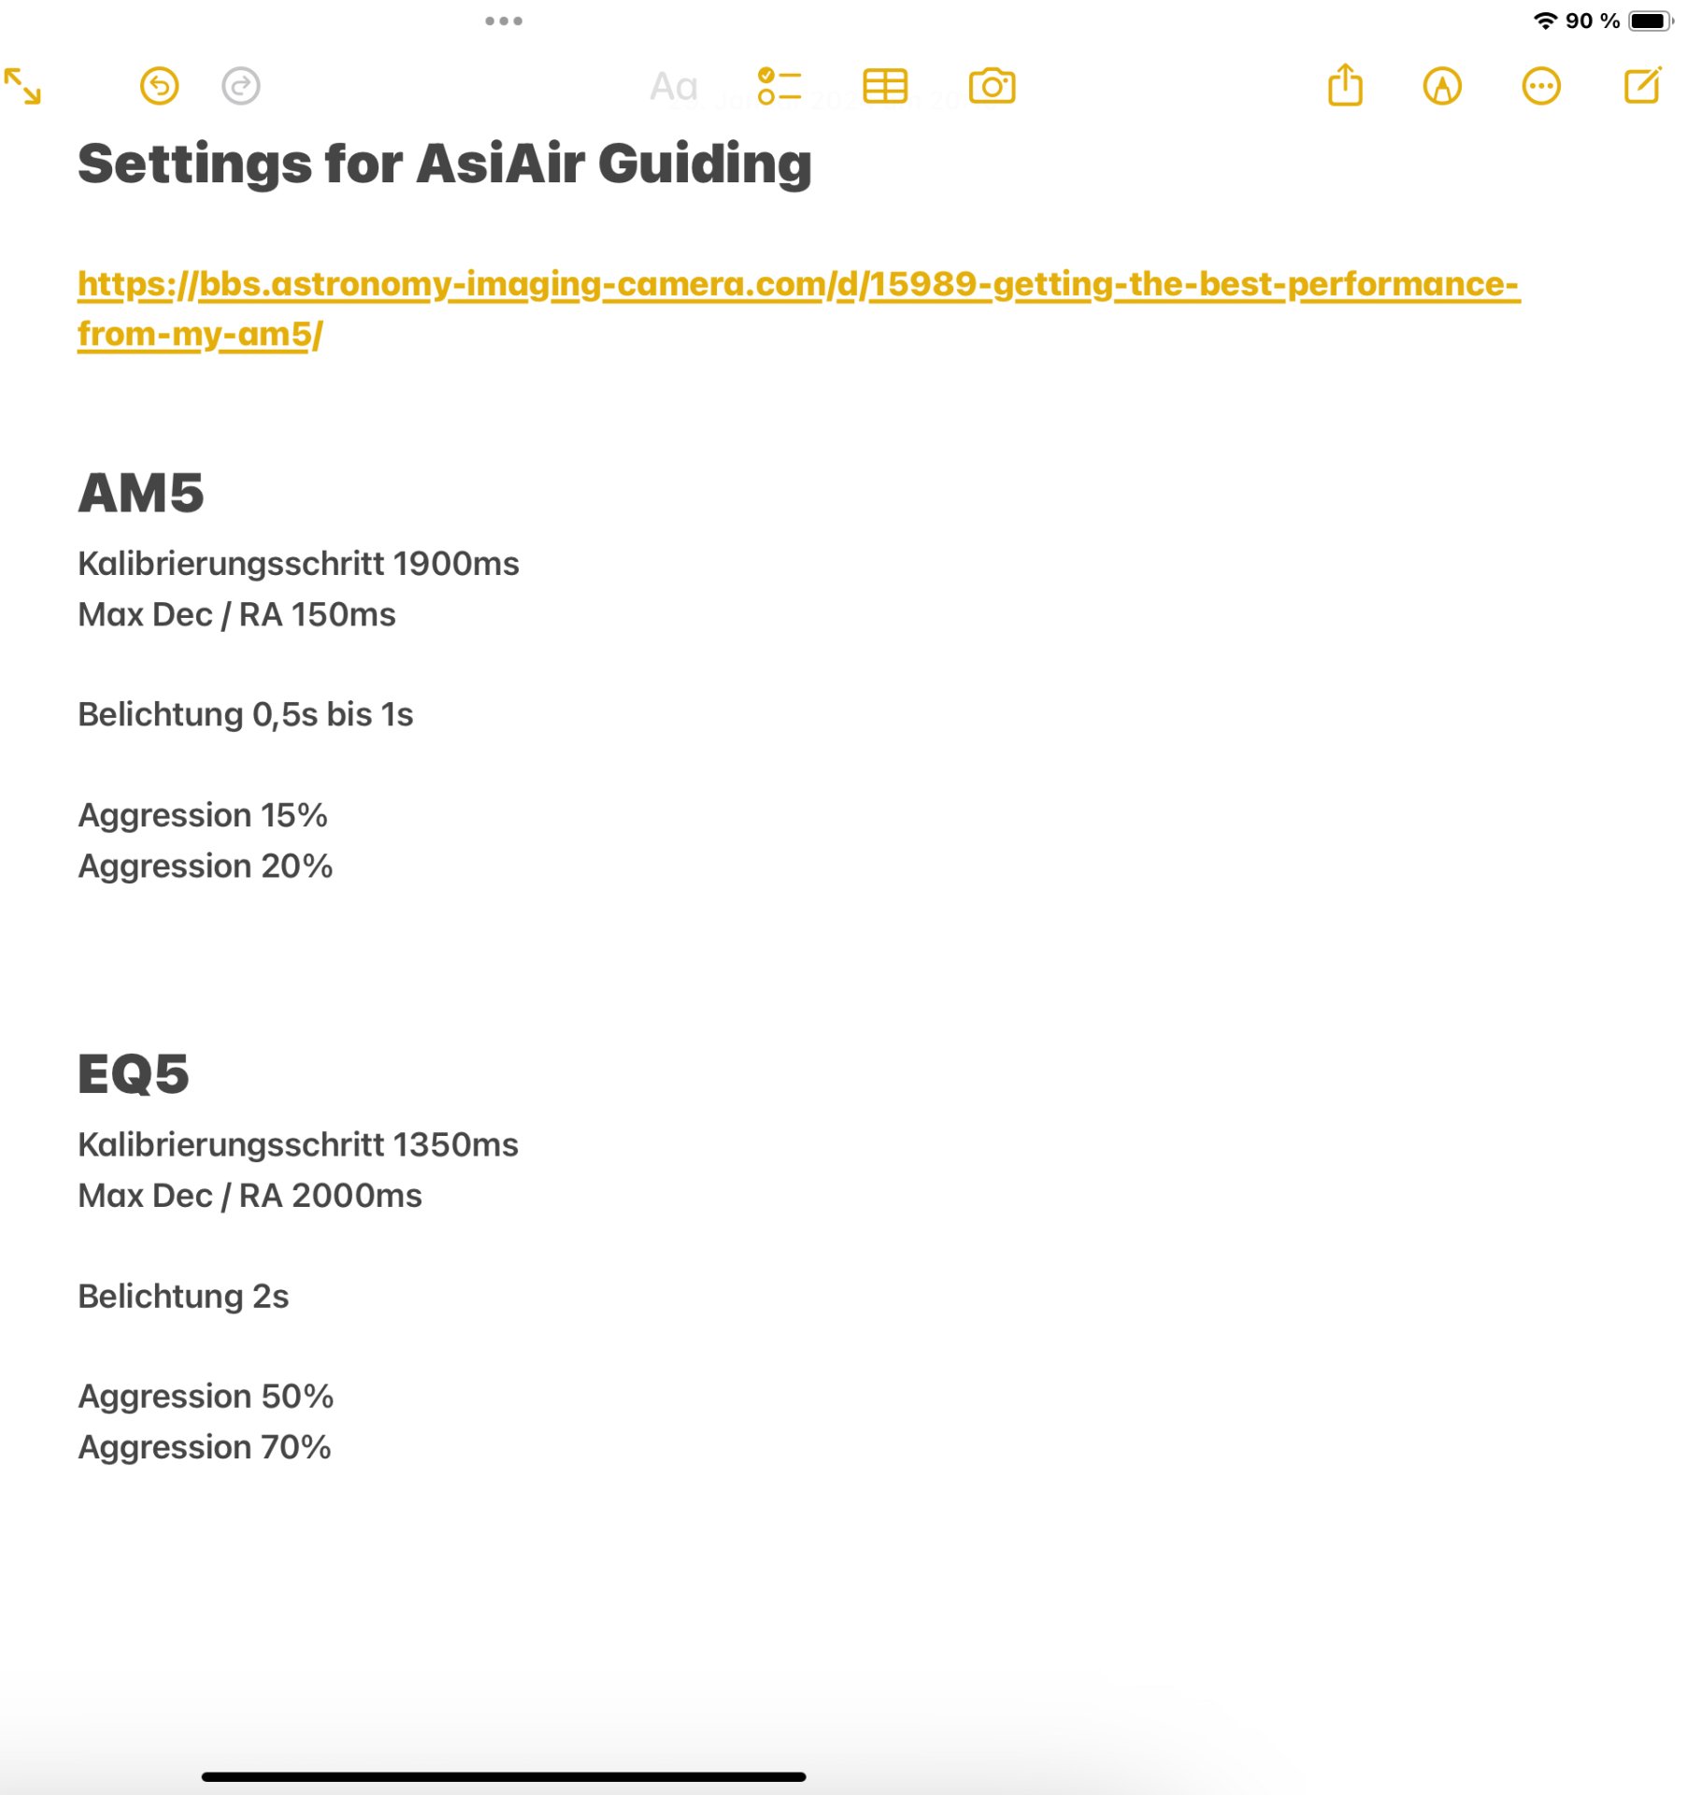This screenshot has width=1701, height=1795.
Task: Create a new note with compose icon
Action: [1644, 85]
